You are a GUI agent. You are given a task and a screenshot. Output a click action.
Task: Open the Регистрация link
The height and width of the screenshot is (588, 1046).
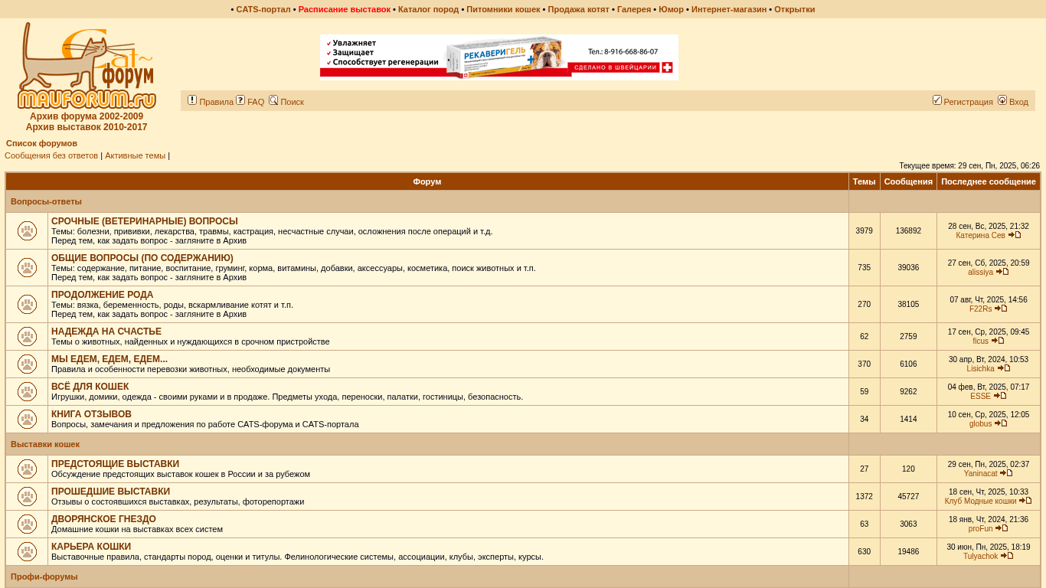968,102
